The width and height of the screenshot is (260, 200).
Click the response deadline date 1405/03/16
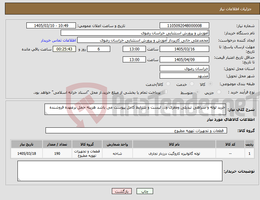click(184, 49)
